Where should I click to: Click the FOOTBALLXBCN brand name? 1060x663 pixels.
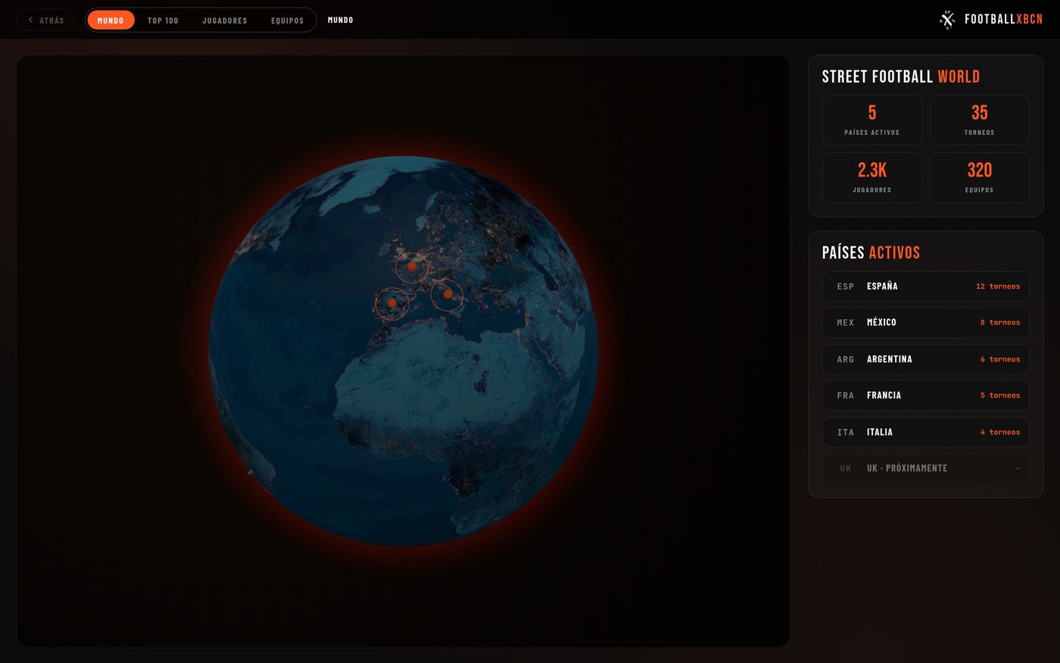pyautogui.click(x=1003, y=20)
